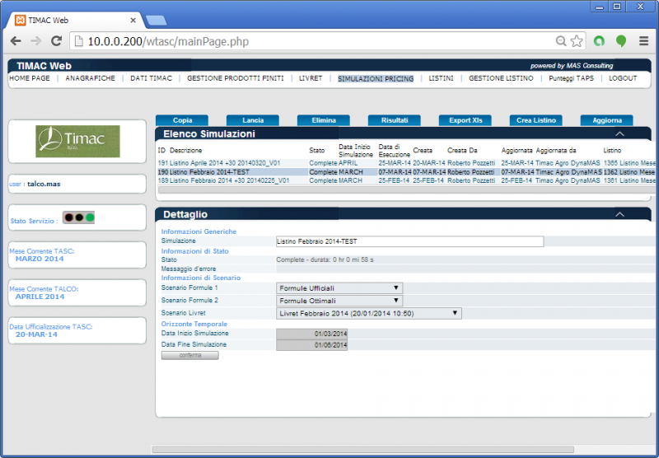Expand the Scenario Livret dropdown
This screenshot has width=659, height=458.
pyautogui.click(x=368, y=313)
